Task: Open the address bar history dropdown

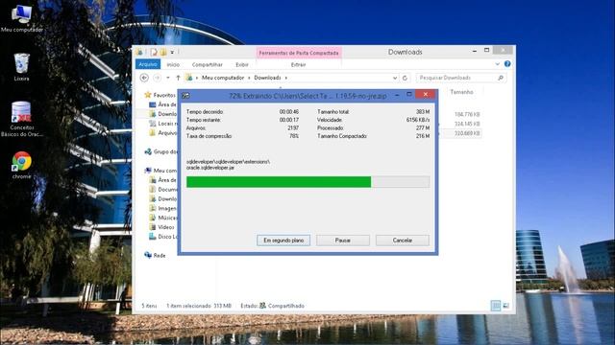Action: point(395,78)
